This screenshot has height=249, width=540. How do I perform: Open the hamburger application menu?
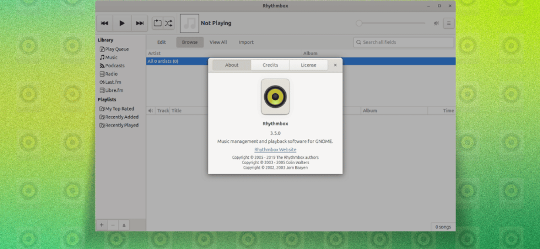point(449,23)
